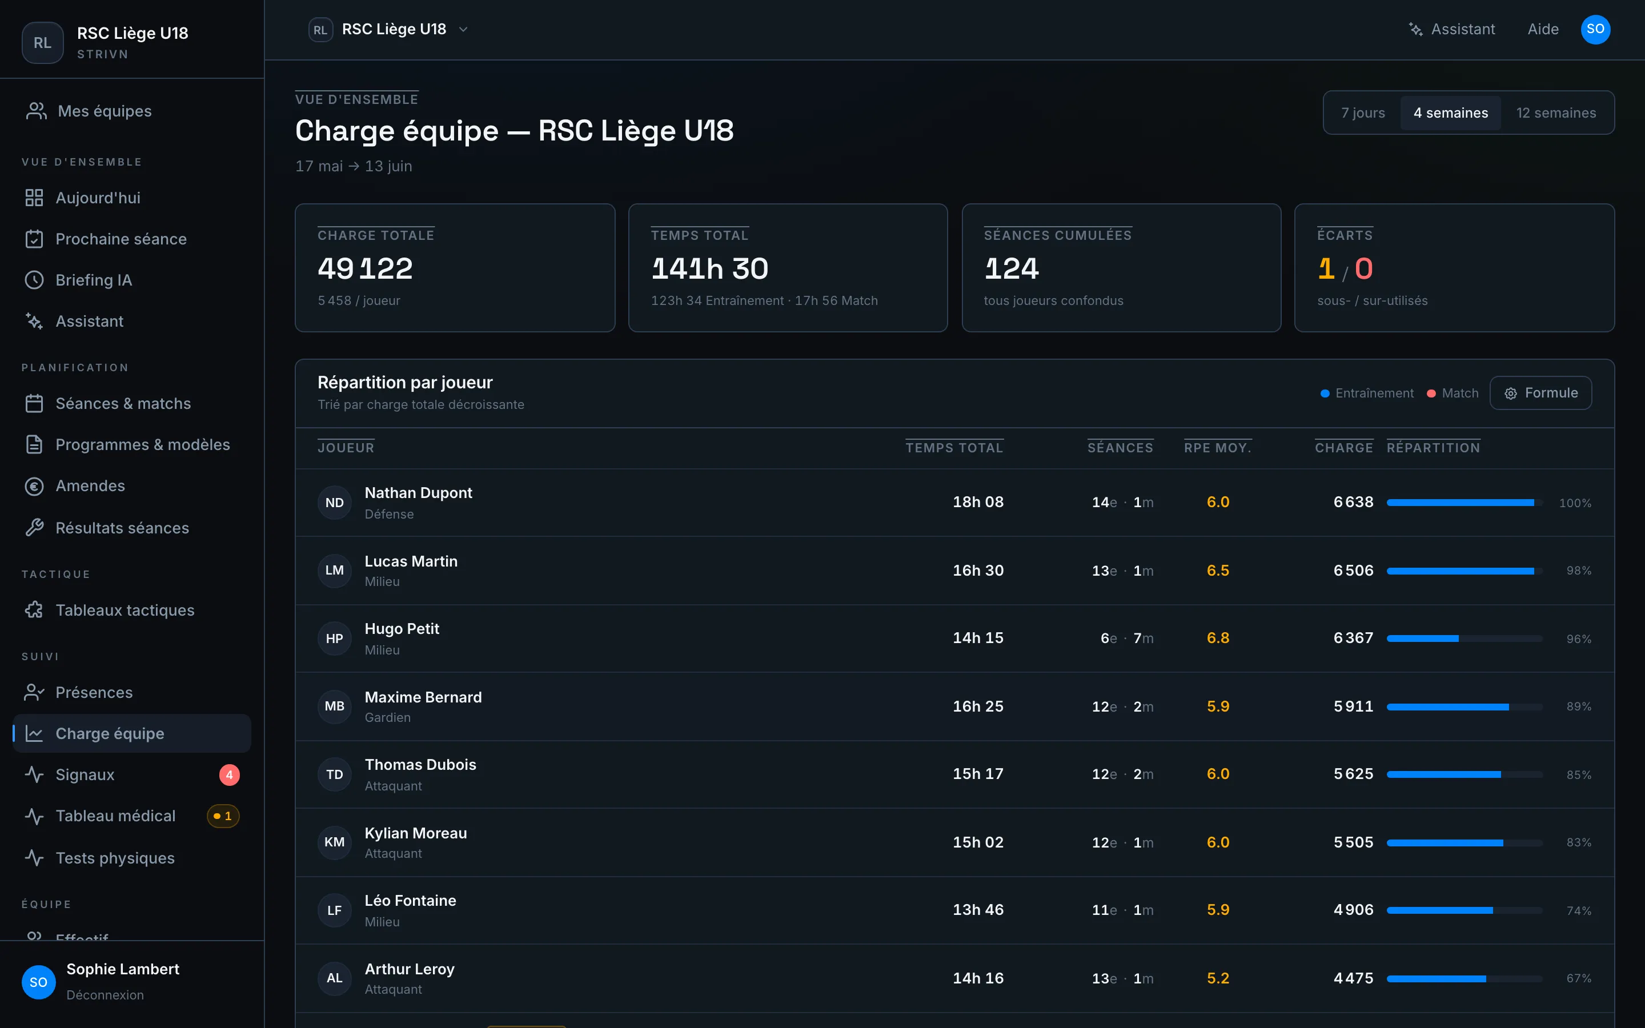The image size is (1645, 1028).
Task: Switch period to 7 jours
Action: (1362, 113)
